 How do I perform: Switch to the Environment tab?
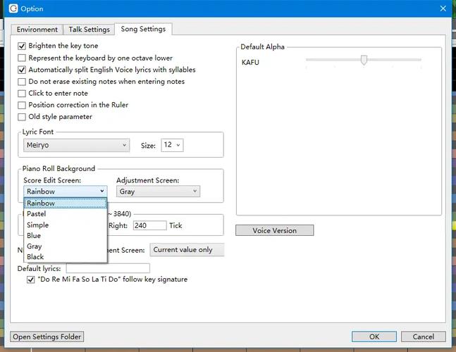tap(37, 30)
